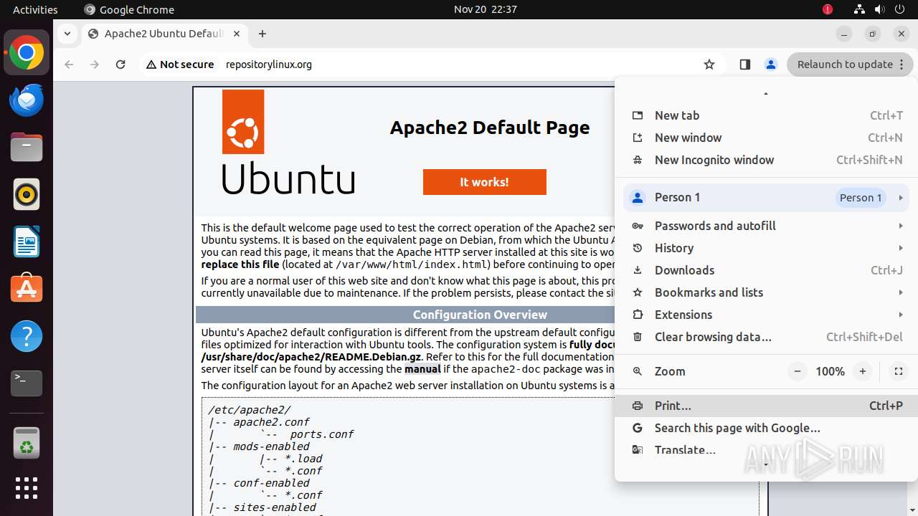Open the network status icon in the top bar
This screenshot has height=516, width=918.
click(x=859, y=9)
